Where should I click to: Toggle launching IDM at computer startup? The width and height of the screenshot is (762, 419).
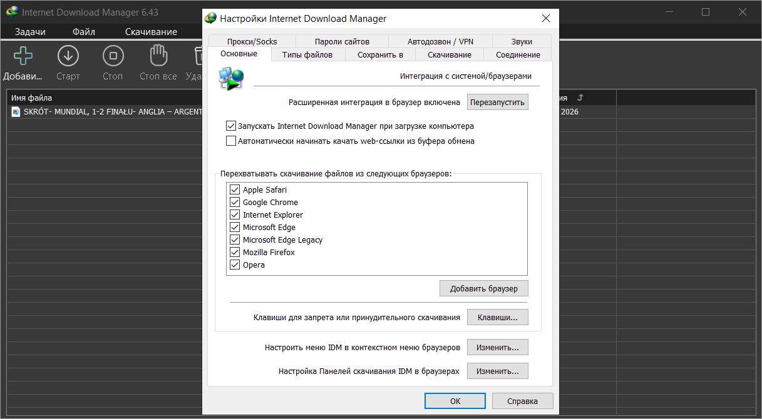point(230,126)
